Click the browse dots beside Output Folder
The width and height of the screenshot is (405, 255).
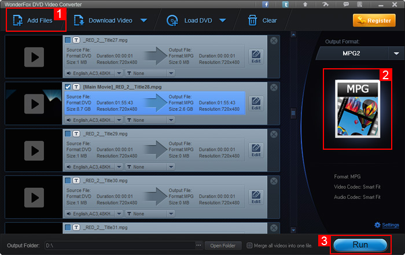199,245
